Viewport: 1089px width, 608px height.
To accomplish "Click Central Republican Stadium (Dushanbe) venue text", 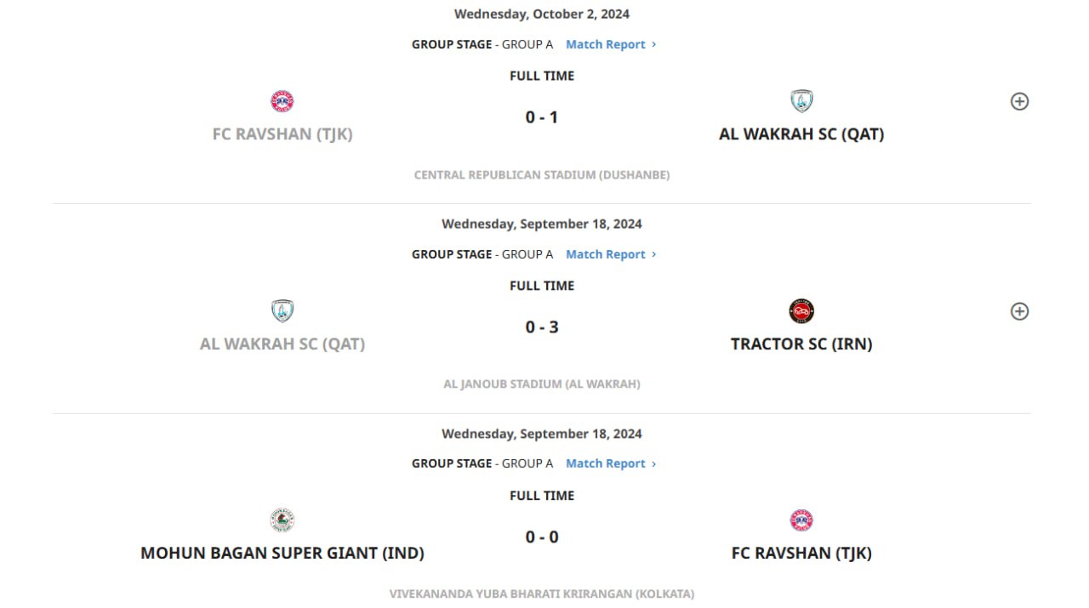I will (542, 175).
